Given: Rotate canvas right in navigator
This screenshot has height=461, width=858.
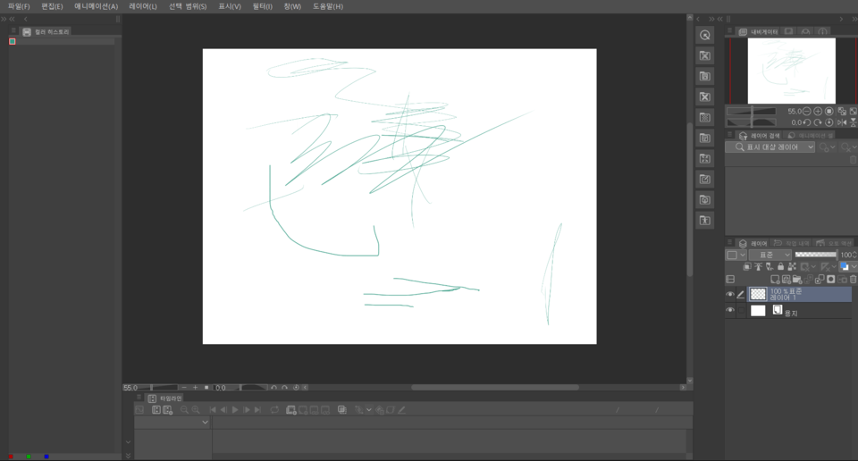Looking at the screenshot, I should click(x=818, y=122).
